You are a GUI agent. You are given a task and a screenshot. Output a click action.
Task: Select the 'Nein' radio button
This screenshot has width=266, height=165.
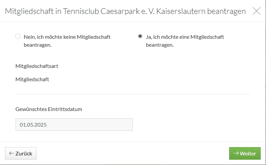[18, 36]
